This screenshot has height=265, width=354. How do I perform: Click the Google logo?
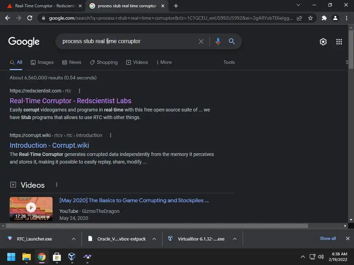24,42
